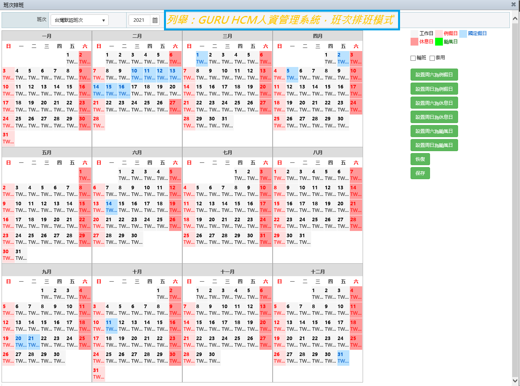The width and height of the screenshot is (520, 386).
Task: Select August 1 day cell
Action: pos(279,174)
